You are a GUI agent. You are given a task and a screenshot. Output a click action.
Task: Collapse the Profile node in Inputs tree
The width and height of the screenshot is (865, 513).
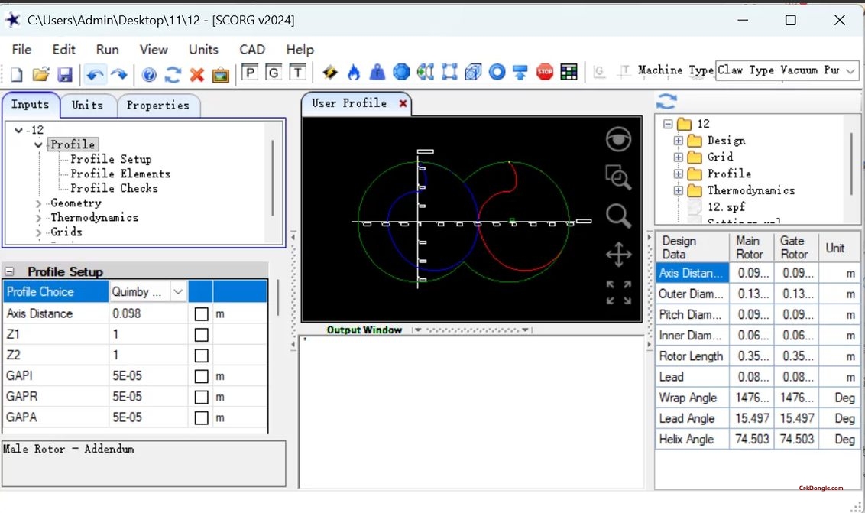[x=38, y=144]
